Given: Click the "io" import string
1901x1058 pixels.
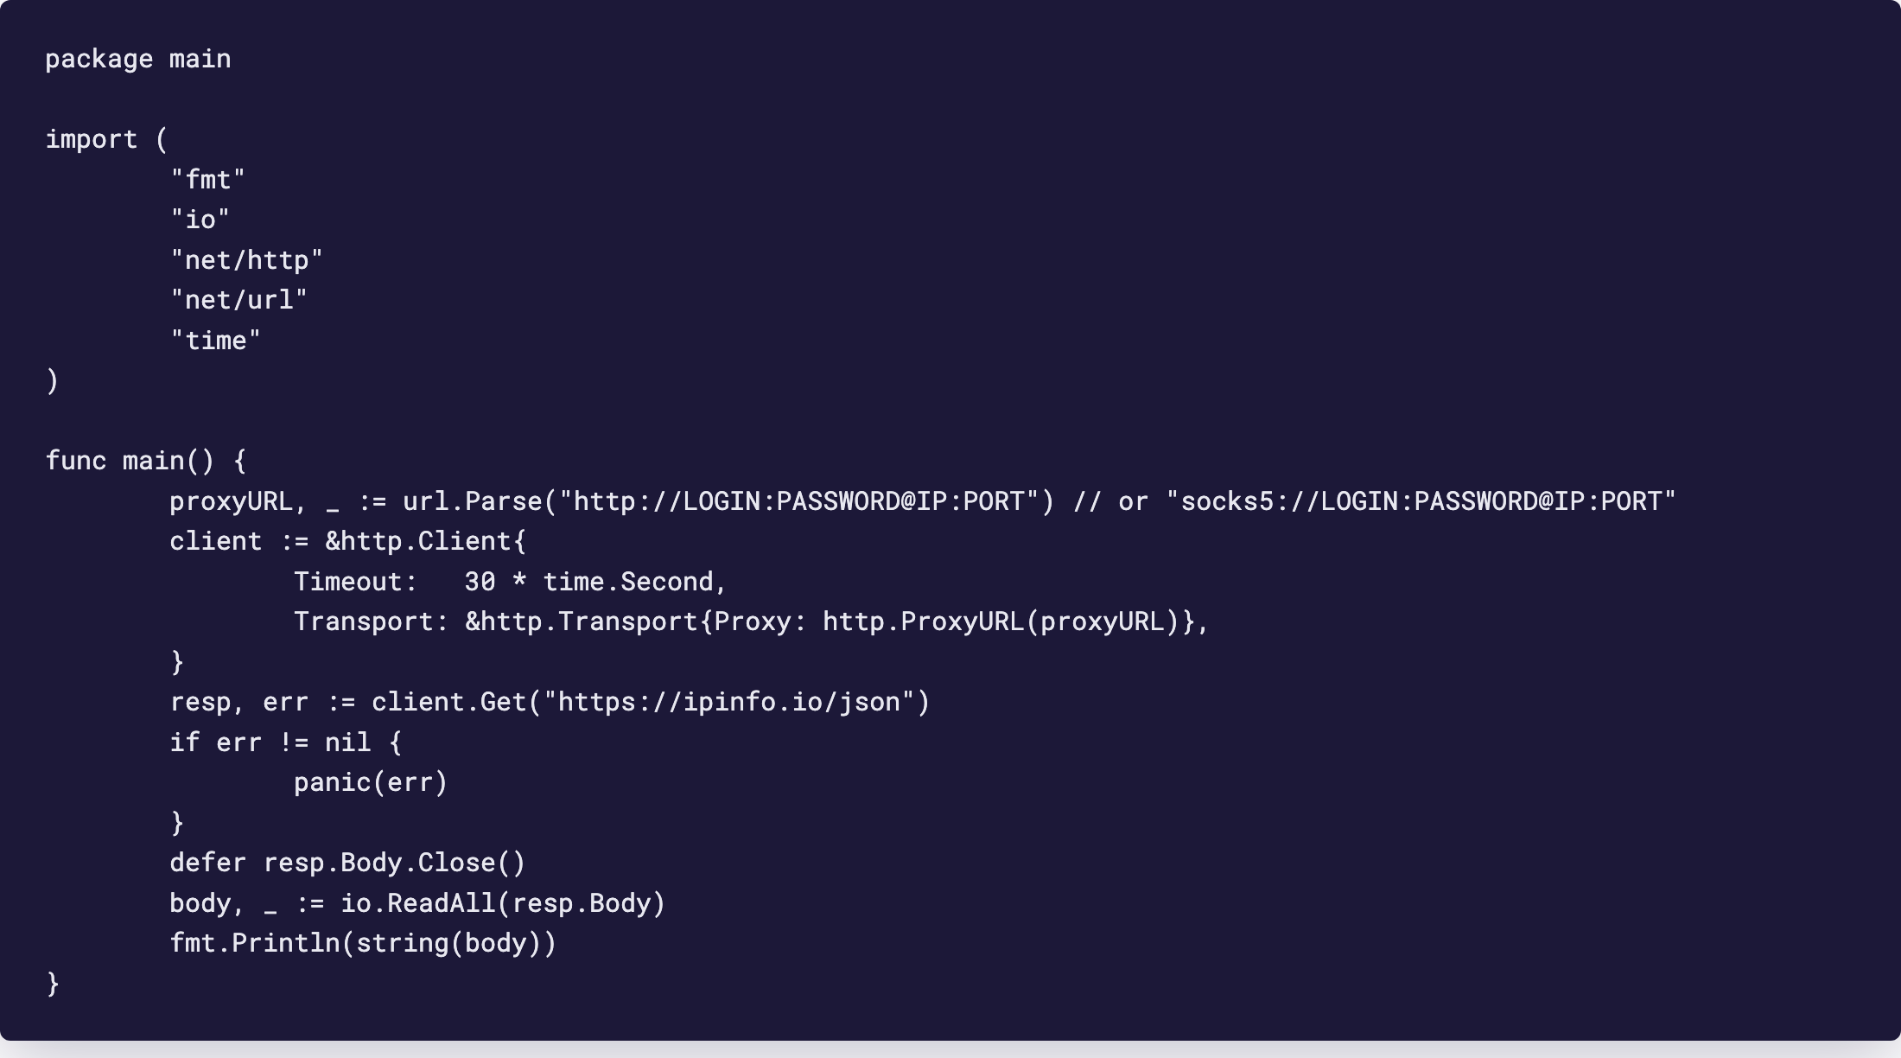Looking at the screenshot, I should click(x=200, y=220).
